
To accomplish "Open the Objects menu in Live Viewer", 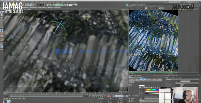I will point(142,6).
